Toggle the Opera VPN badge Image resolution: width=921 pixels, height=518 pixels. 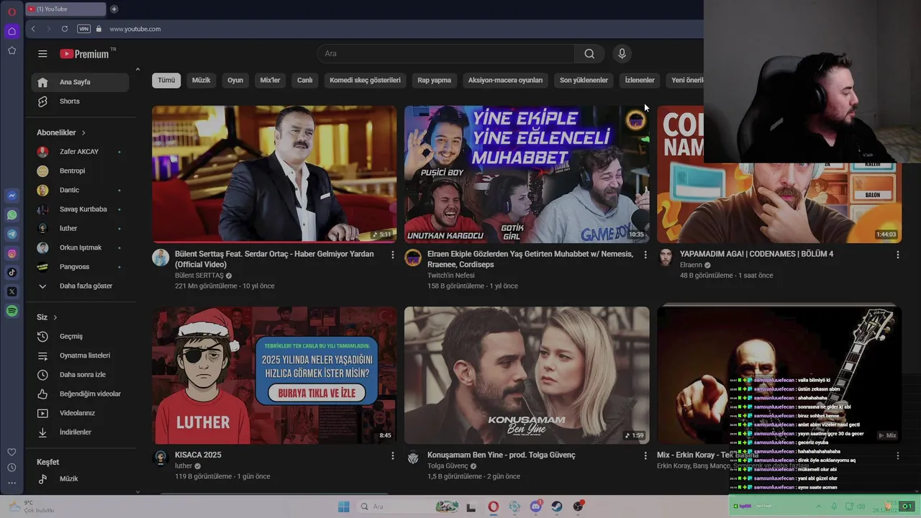click(x=83, y=29)
